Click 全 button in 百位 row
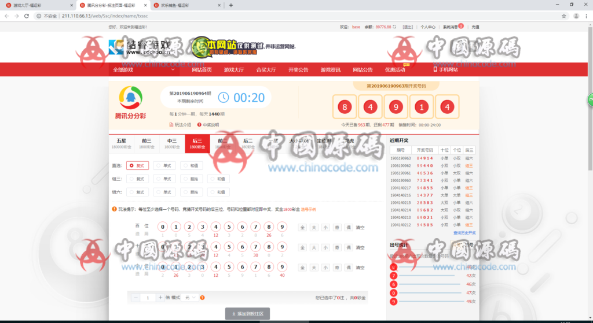Image resolution: width=593 pixels, height=323 pixels. pos(302,228)
